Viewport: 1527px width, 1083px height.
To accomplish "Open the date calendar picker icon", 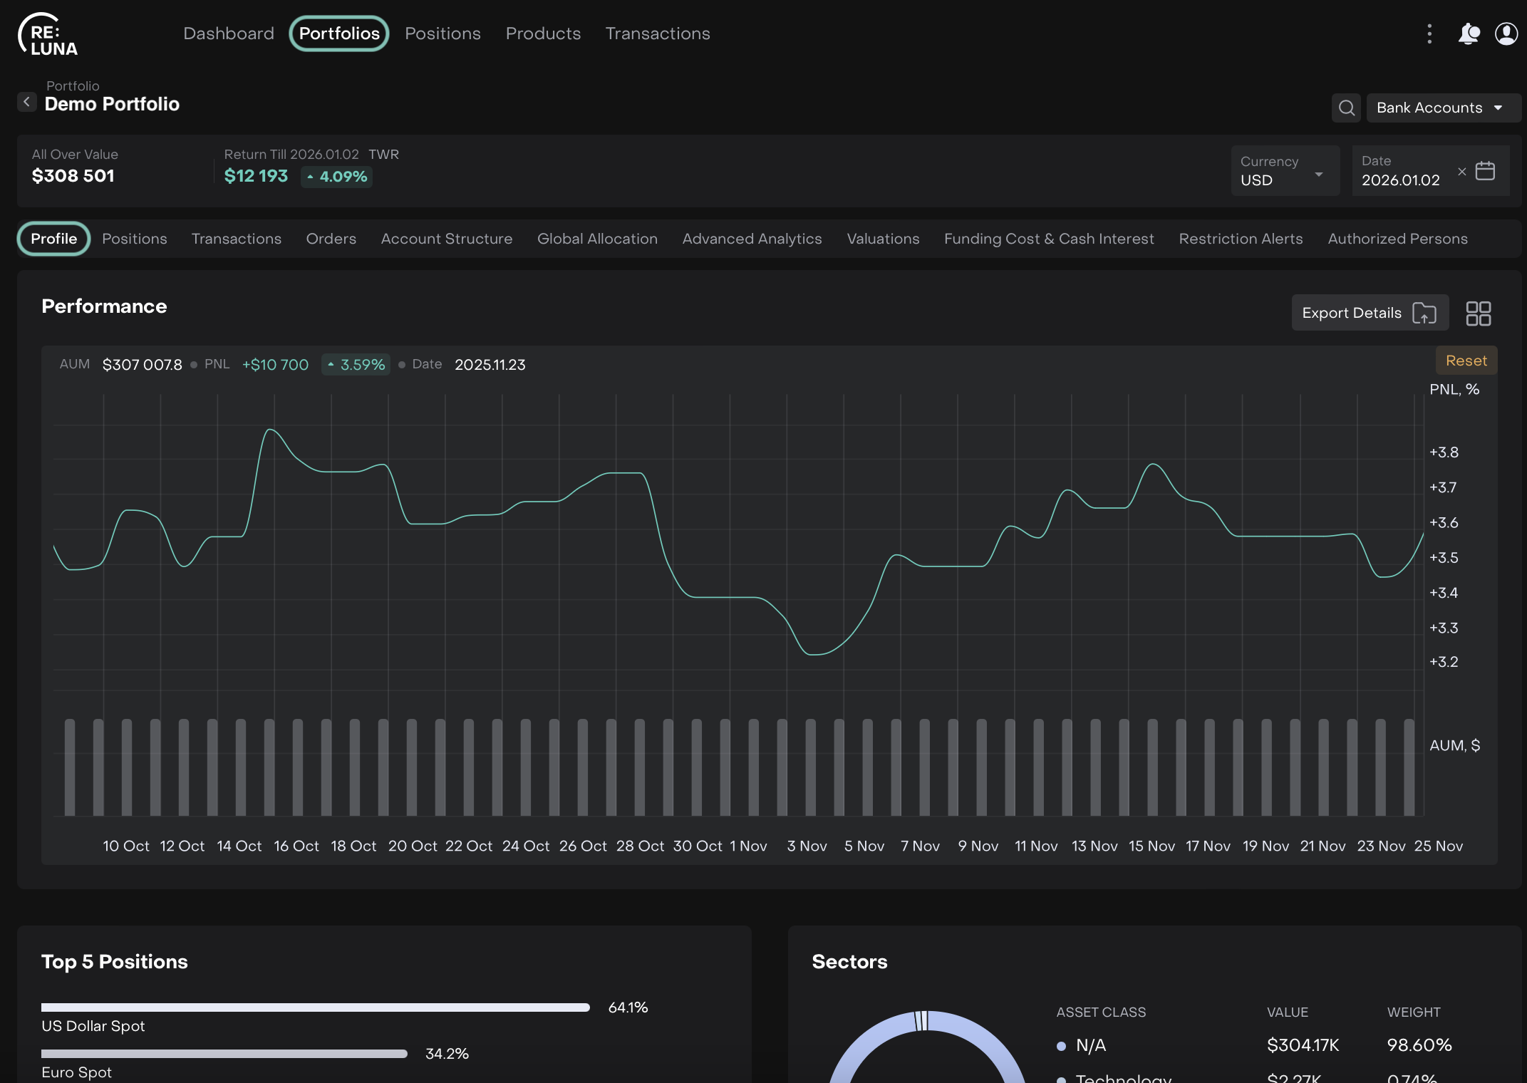I will click(x=1485, y=171).
